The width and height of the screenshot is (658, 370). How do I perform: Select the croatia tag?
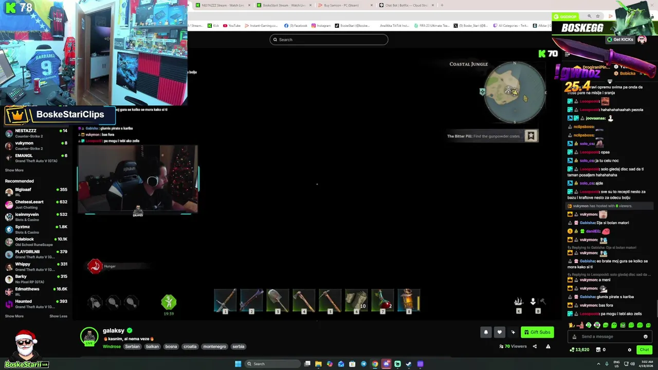click(x=190, y=346)
